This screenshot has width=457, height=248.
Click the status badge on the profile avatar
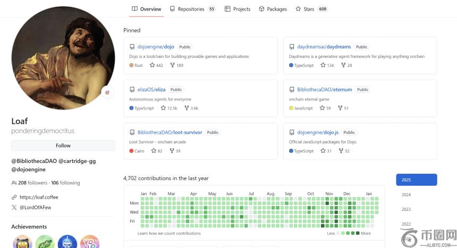(107, 92)
